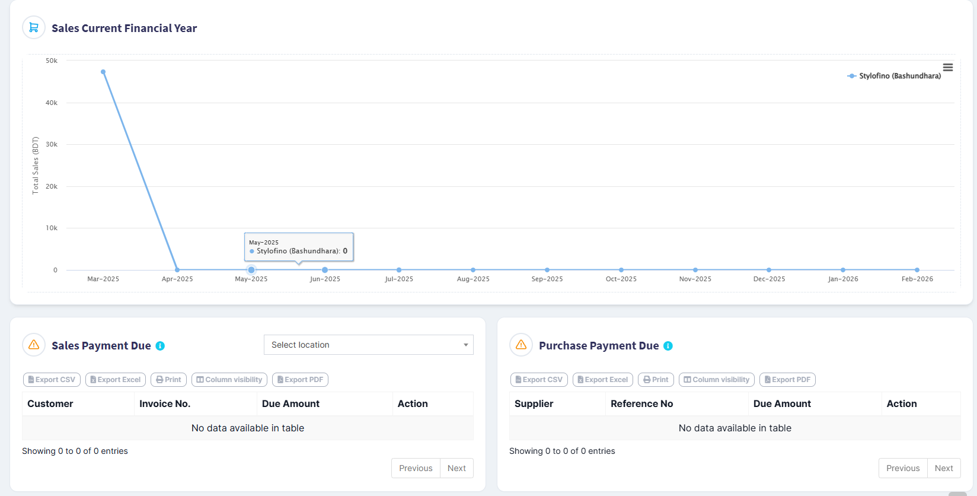Export Sales Payment Due as CSV
977x496 pixels.
pyautogui.click(x=52, y=380)
